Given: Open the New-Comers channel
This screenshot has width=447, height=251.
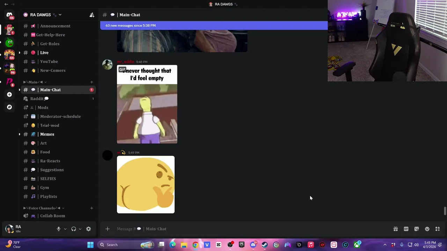Looking at the screenshot, I should tap(58, 70).
